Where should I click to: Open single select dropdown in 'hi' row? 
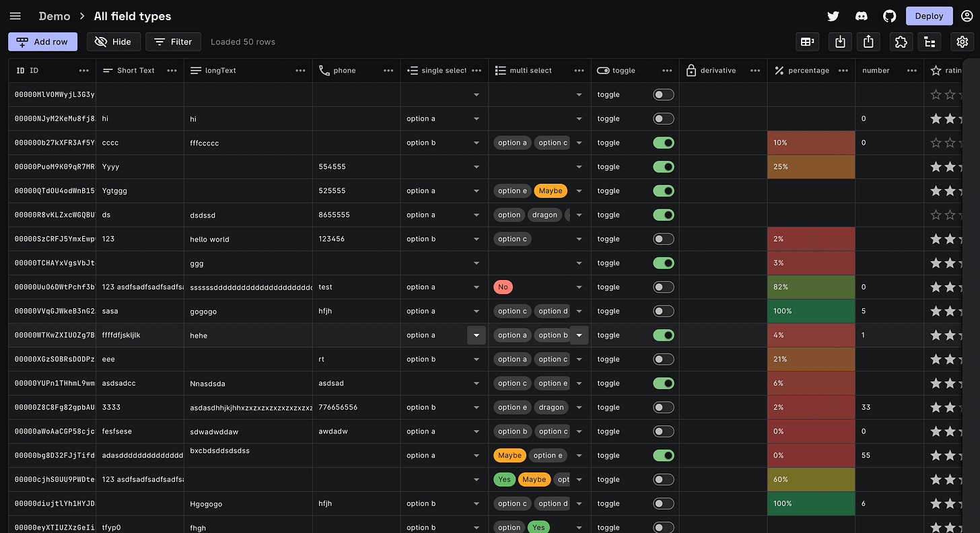tap(477, 119)
